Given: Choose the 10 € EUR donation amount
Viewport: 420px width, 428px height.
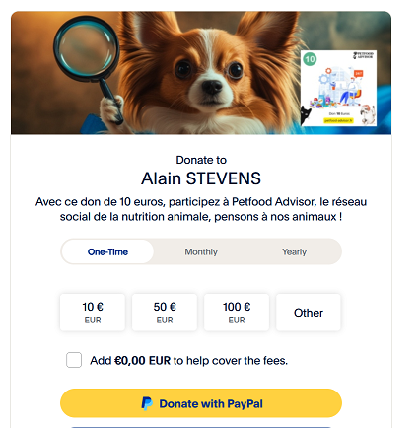Looking at the screenshot, I should 93,313.
